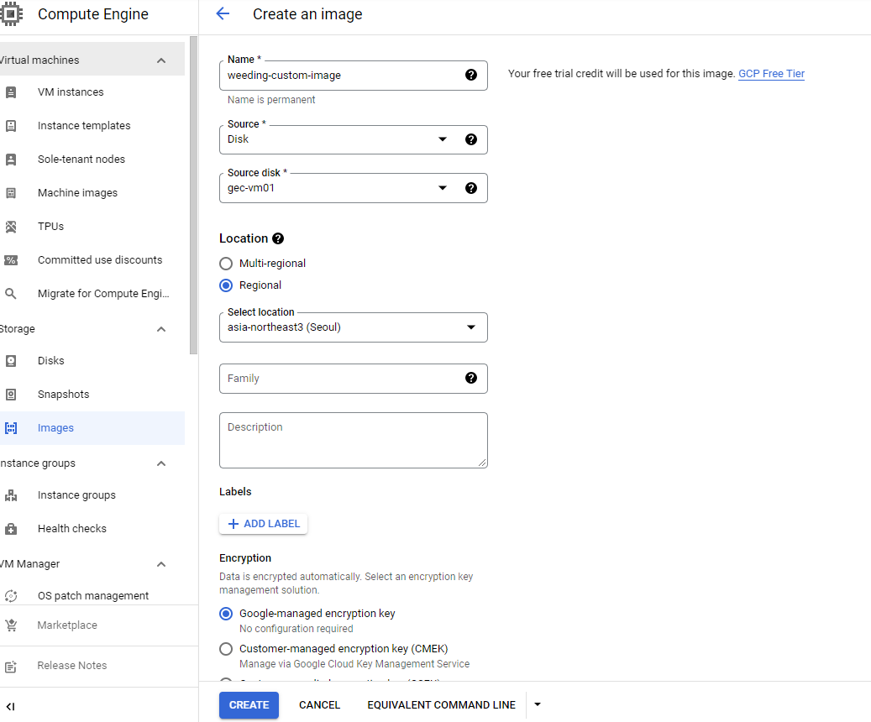Click the OS patch management icon
Viewport: 871px width, 722px height.
[11, 596]
